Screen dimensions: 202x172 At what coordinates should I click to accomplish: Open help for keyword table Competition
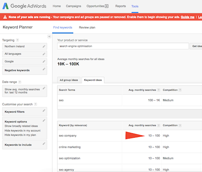coord(180,126)
